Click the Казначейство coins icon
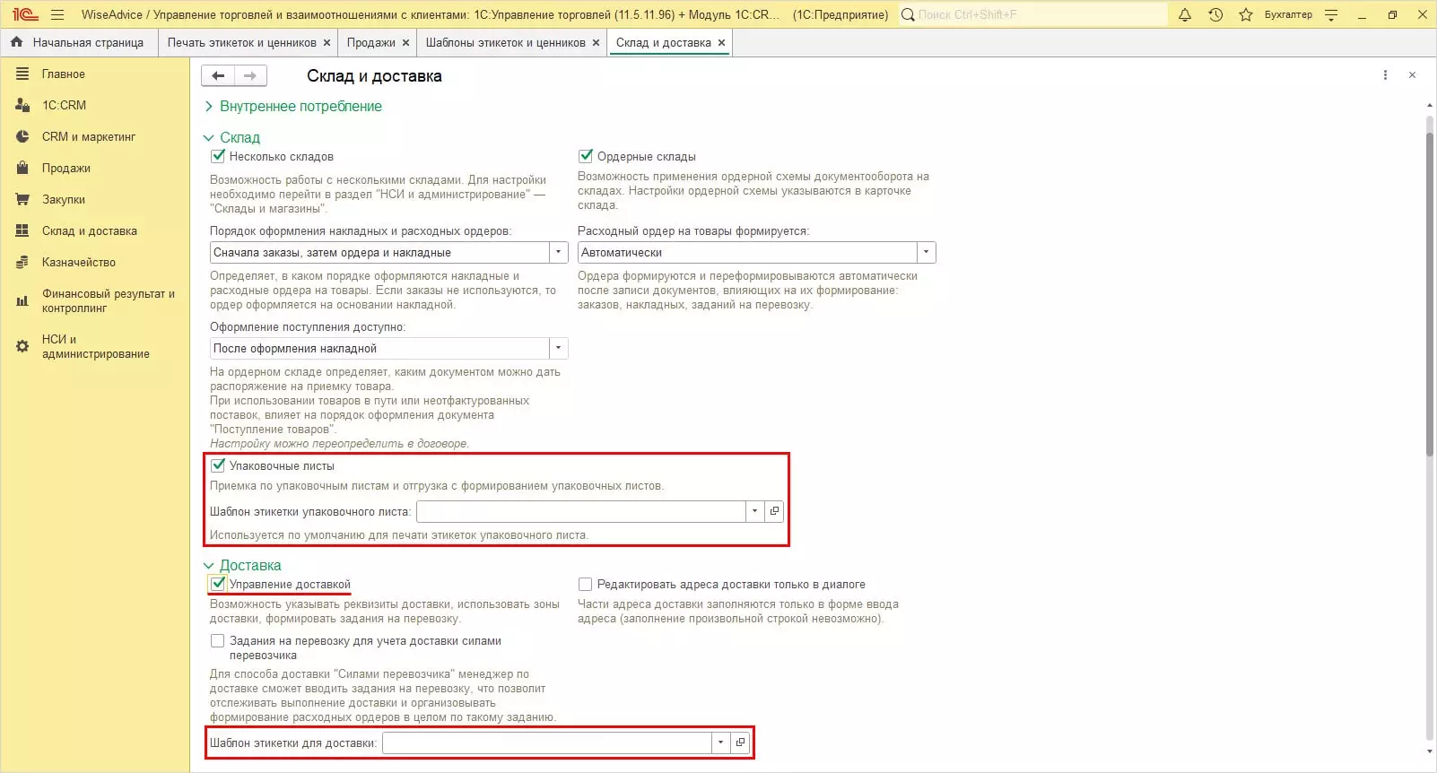Image resolution: width=1437 pixels, height=773 pixels. coord(22,262)
